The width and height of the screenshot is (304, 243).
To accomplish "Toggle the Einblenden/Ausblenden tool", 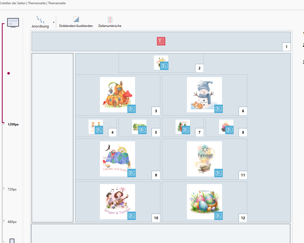I will 76,19.
